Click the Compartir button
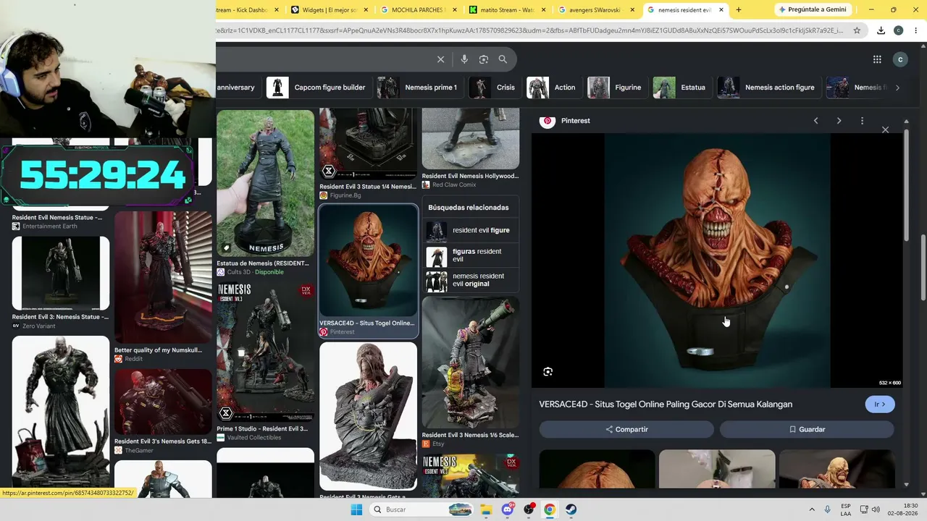 pos(626,429)
